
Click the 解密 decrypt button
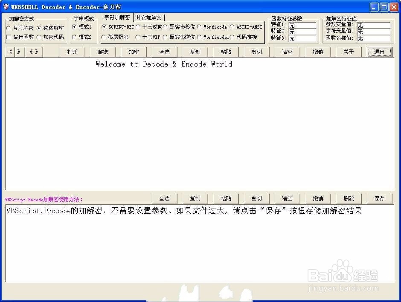103,52
